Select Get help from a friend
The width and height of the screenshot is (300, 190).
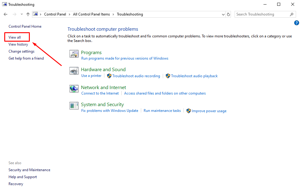26,58
